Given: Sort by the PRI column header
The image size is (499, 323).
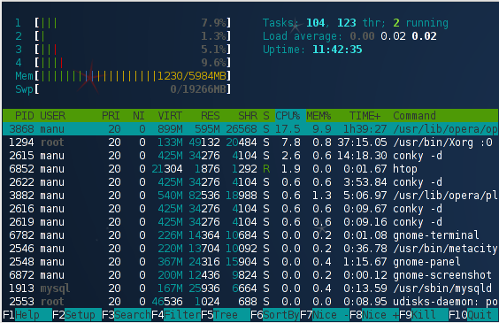Looking at the screenshot, I should [x=111, y=116].
